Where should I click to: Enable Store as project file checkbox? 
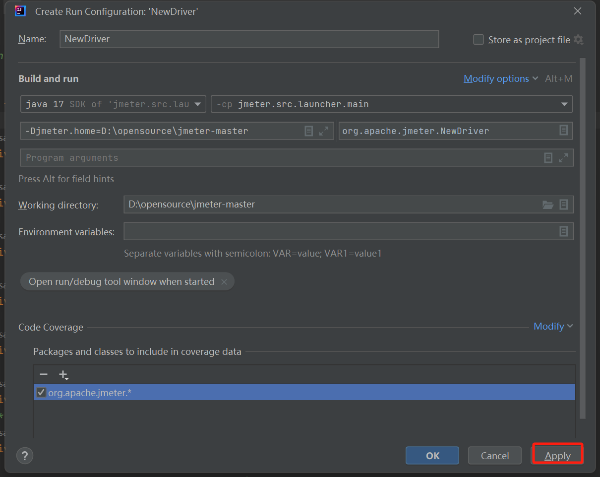479,40
